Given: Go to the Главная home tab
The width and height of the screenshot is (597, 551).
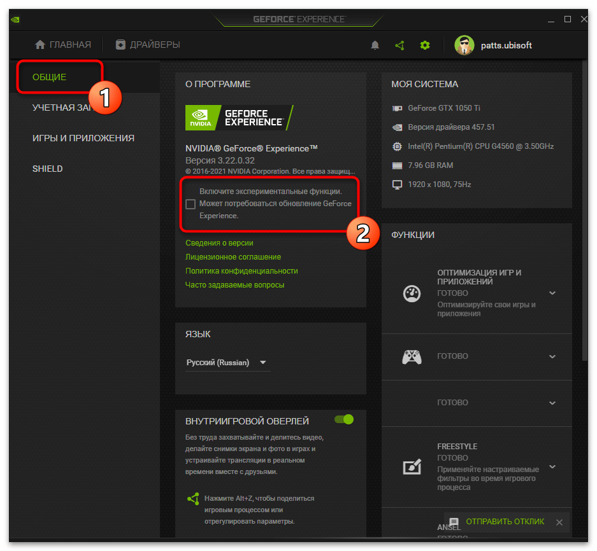Looking at the screenshot, I should point(63,45).
